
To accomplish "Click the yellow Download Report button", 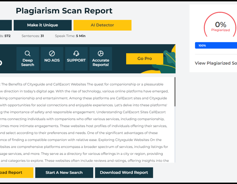I will [16, 173].
